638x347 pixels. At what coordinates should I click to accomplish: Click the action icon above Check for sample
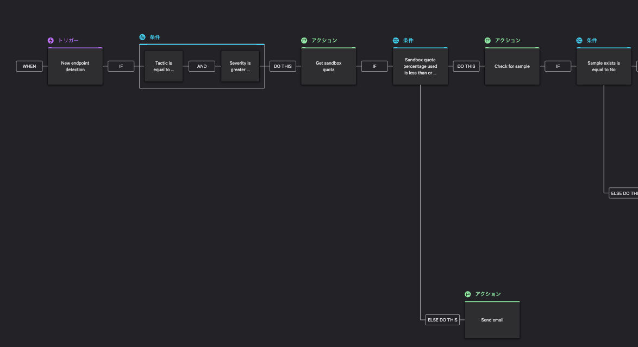coord(488,41)
